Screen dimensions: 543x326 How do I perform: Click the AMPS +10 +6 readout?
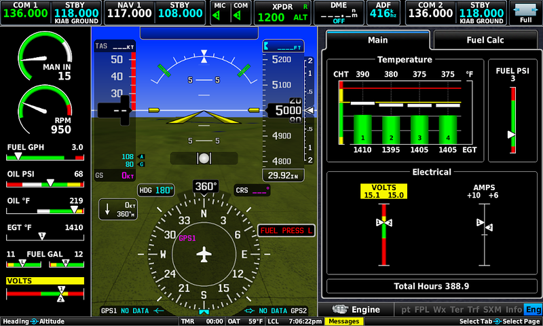(484, 192)
